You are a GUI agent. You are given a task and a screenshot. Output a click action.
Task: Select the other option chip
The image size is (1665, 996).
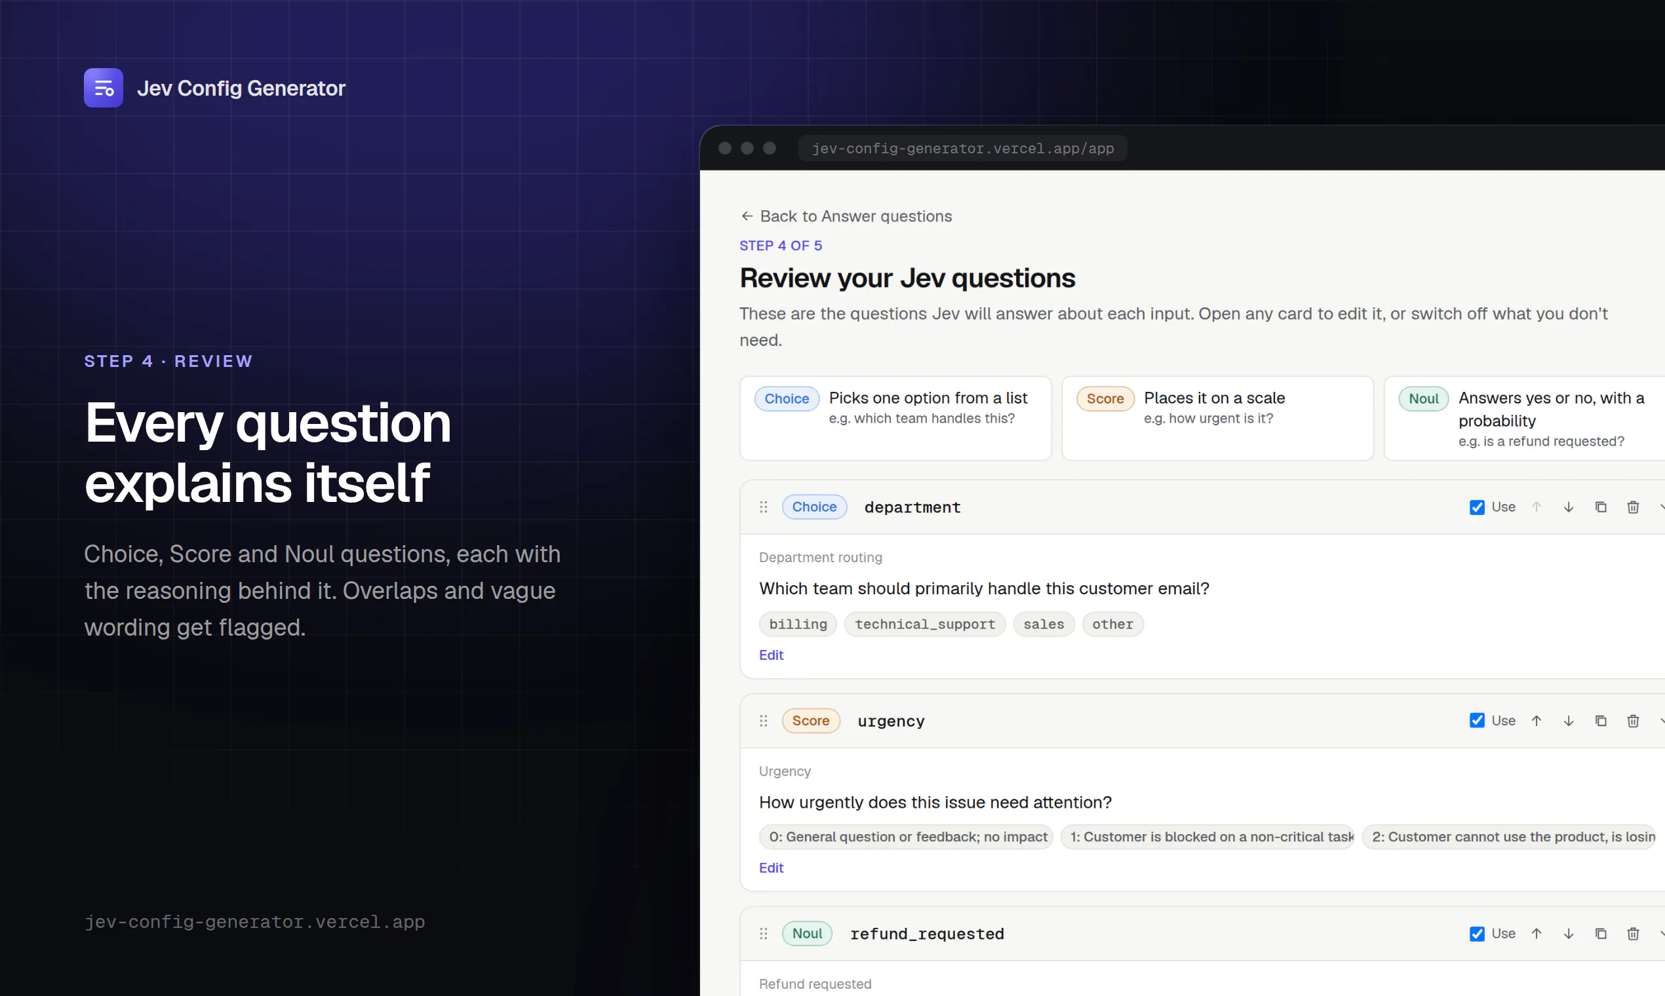coord(1112,624)
